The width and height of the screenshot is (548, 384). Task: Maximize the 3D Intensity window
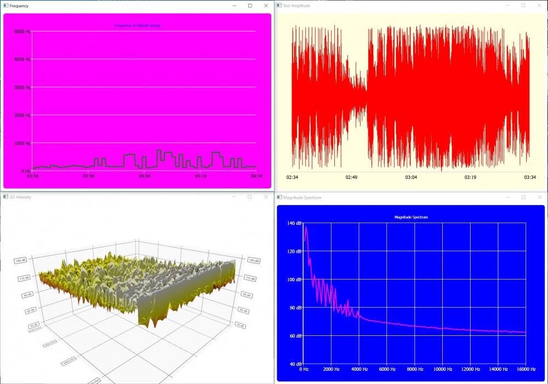pos(250,197)
